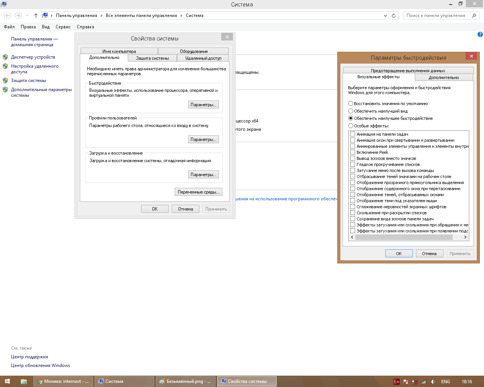Click Отмена in Параметры быстродействия dialog
The width and height of the screenshot is (484, 387).
[429, 254]
